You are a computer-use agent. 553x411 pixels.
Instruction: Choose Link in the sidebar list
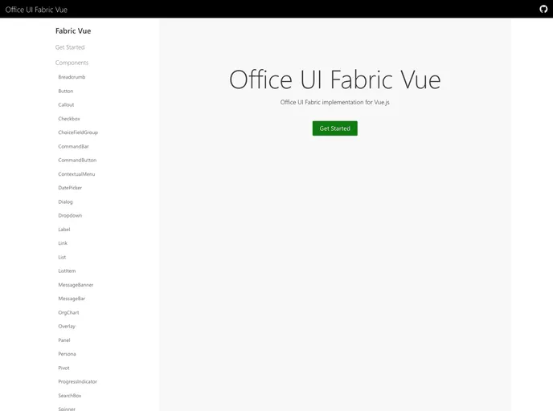click(63, 243)
